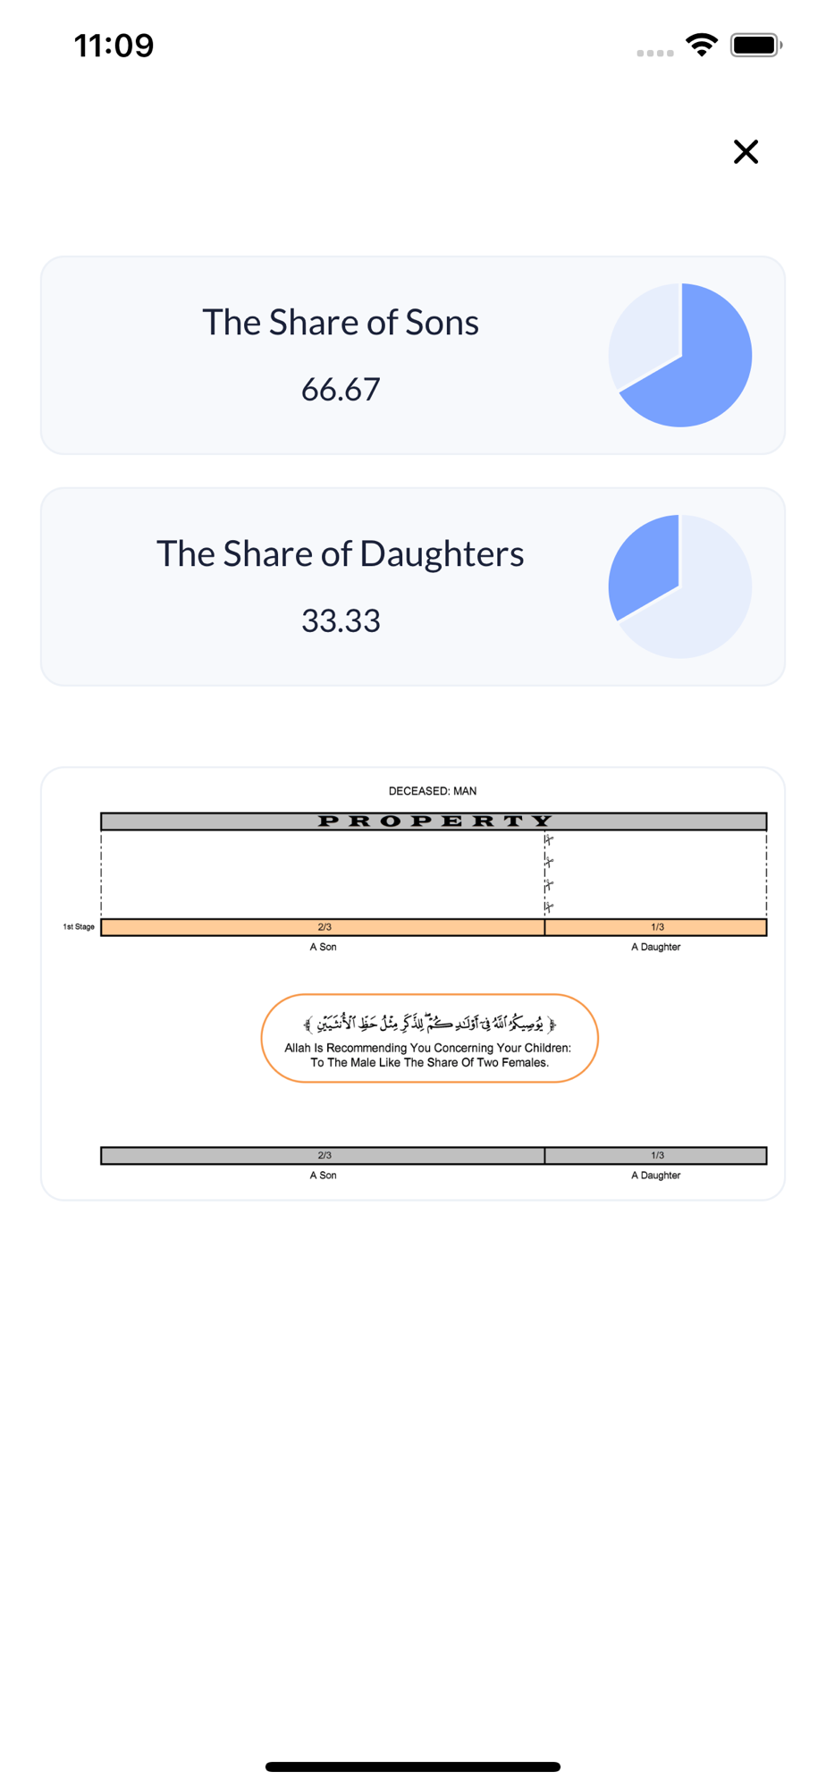Tap the Sons share pie chart
Screen dimensions: 826x1788
click(680, 355)
